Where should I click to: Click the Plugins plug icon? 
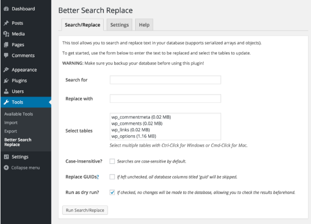click(7, 81)
